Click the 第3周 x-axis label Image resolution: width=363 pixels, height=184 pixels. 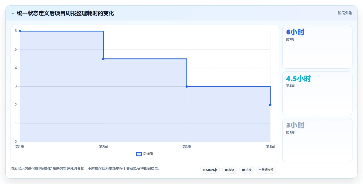187,147
